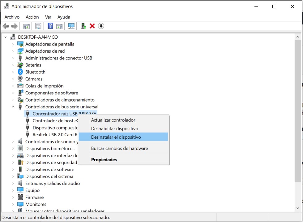This screenshot has height=222, width=303.
Task: Click the properties toolbar icon
Action: click(x=38, y=26)
